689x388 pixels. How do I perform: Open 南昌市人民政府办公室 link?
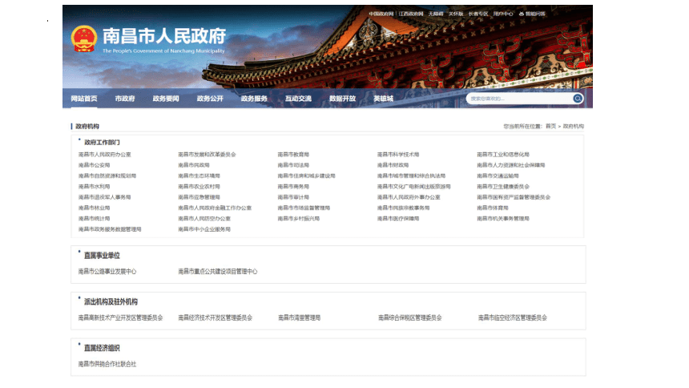point(105,155)
